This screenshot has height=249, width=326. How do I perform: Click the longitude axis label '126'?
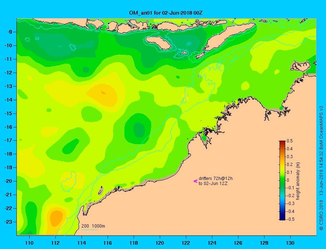pos(238,243)
